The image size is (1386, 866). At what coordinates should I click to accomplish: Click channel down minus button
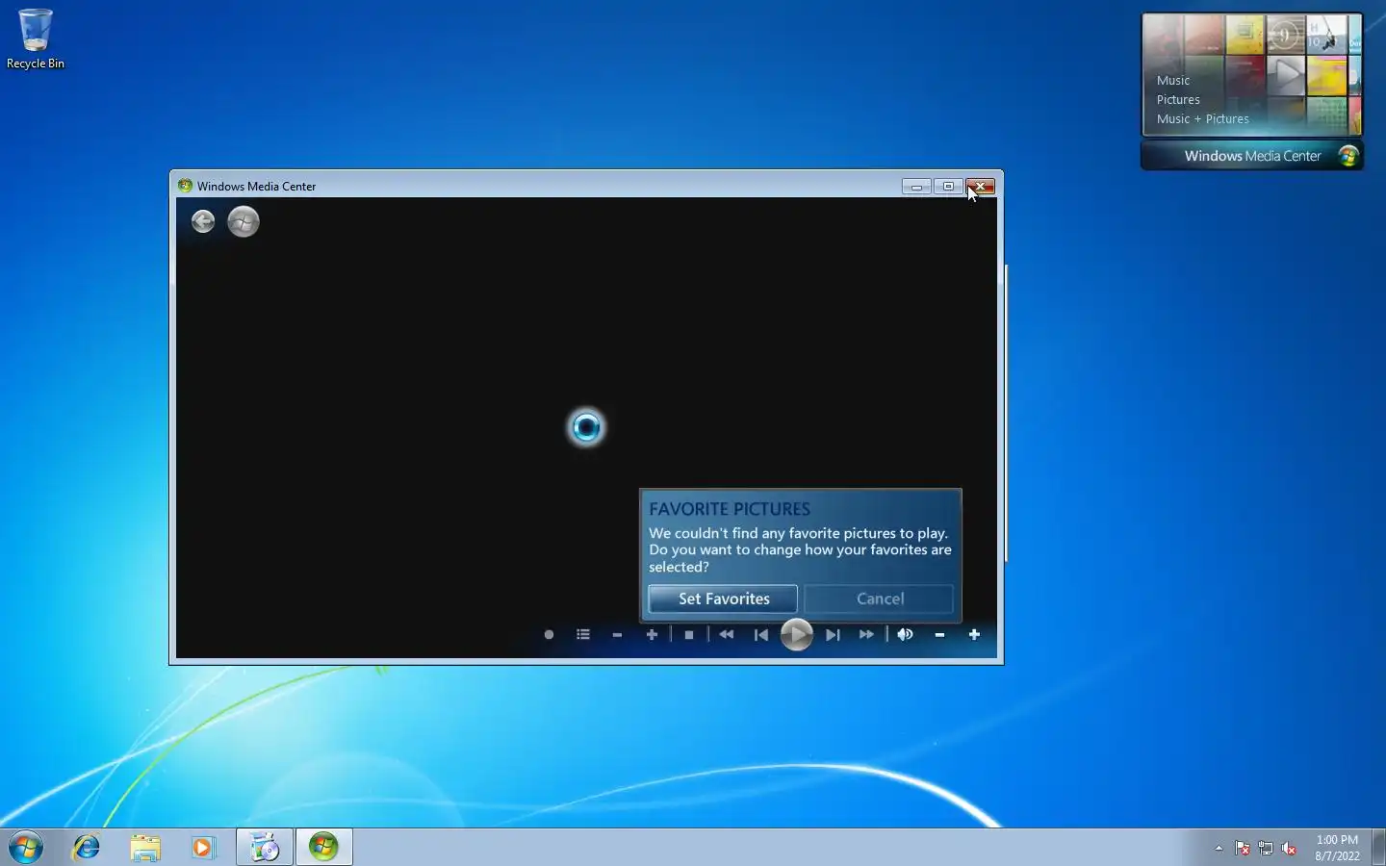coord(617,635)
